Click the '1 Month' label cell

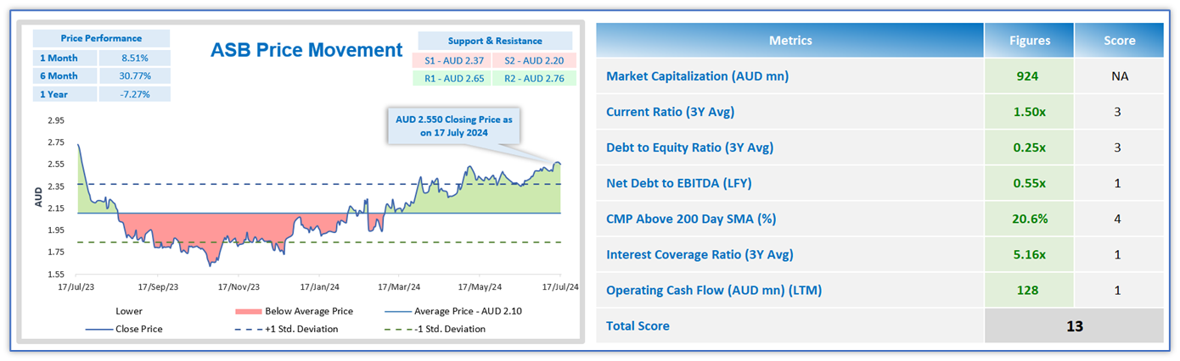click(x=65, y=58)
